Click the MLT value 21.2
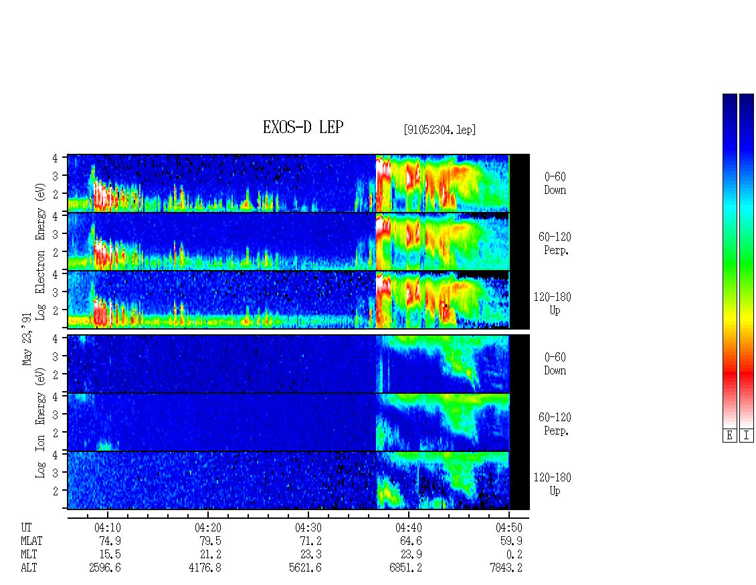756x585 pixels. tap(211, 554)
